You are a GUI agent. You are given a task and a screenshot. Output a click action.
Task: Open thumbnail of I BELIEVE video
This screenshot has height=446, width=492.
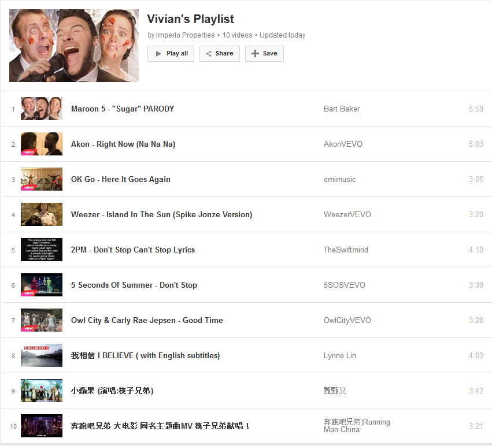[42, 355]
